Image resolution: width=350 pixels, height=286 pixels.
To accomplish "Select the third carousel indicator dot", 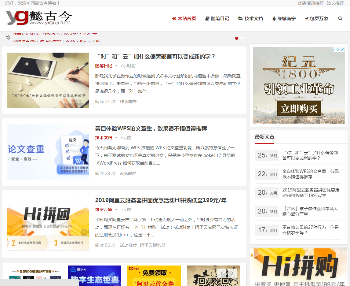I will pyautogui.click(x=244, y=38).
